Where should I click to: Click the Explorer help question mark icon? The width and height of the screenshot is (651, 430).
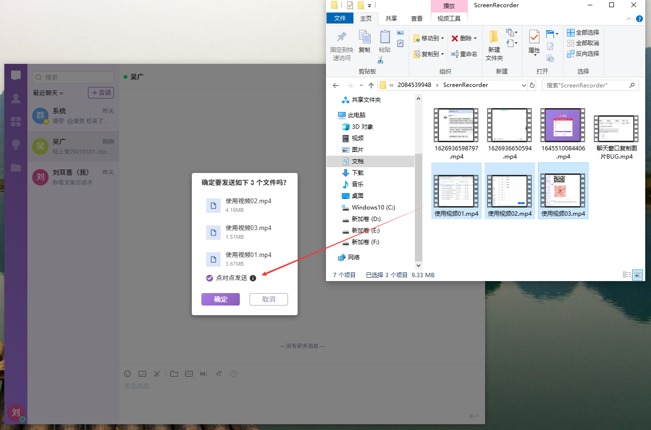(639, 19)
